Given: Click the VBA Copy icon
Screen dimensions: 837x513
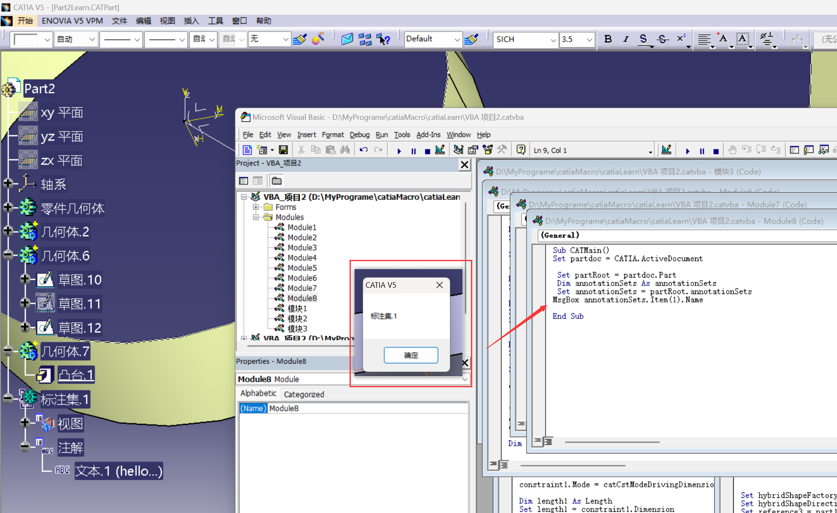Looking at the screenshot, I should click(x=315, y=150).
